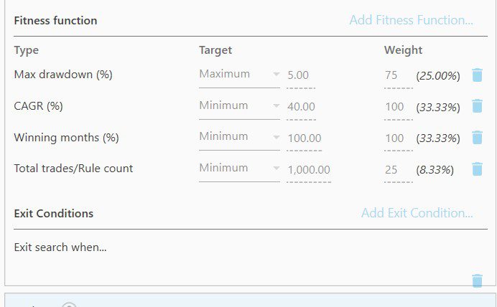Edit CAGR target value 40.00
Viewport: 497px width, 307px height.
tap(301, 106)
